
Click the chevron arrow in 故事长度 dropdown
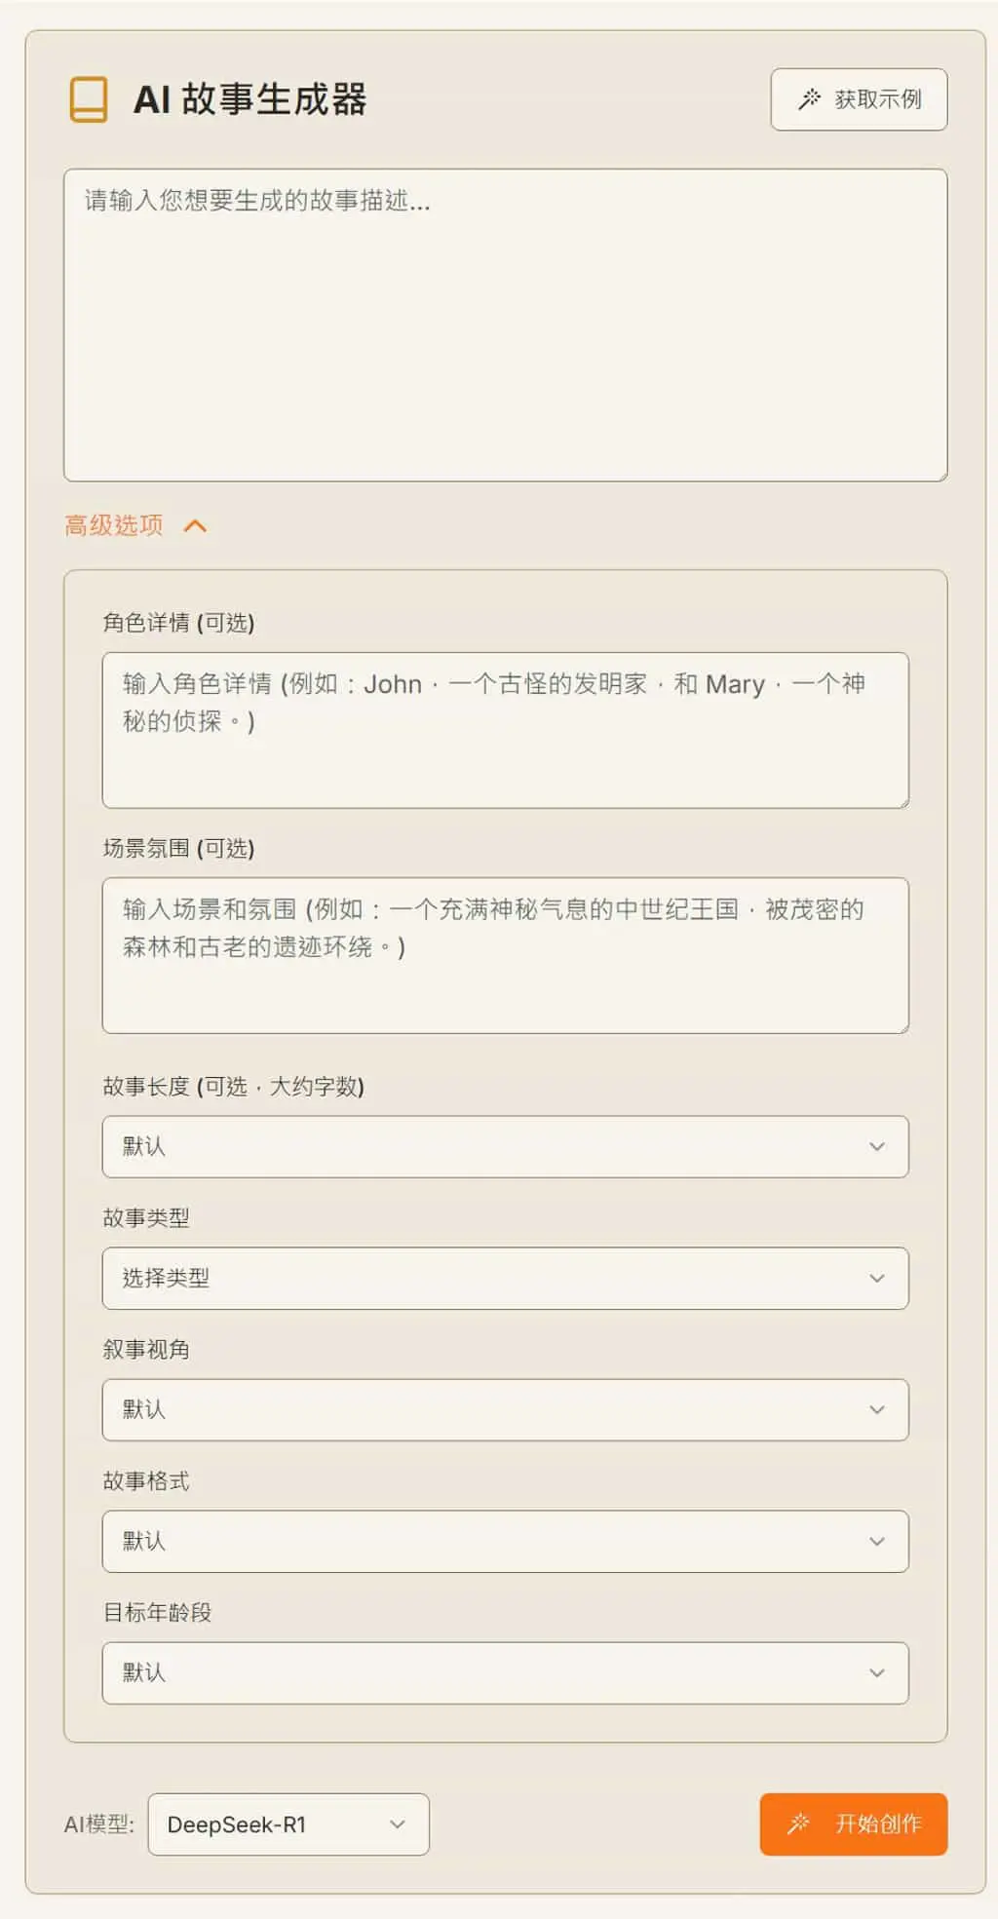[877, 1147]
